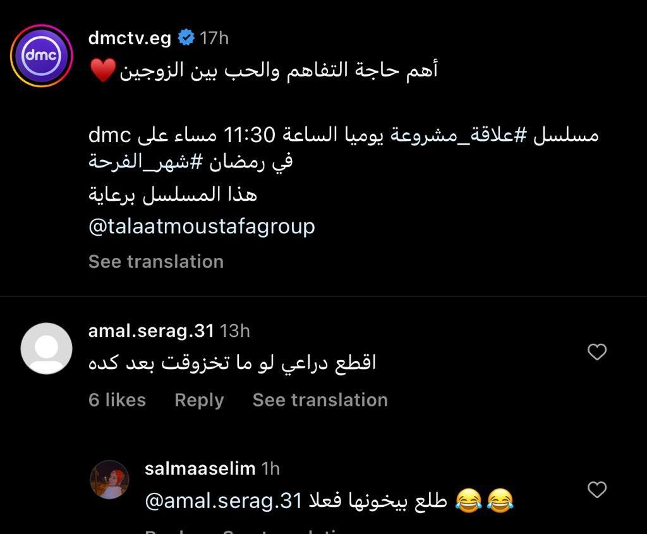Translate the dmctv.eg caption
647x534 pixels.
[156, 262]
